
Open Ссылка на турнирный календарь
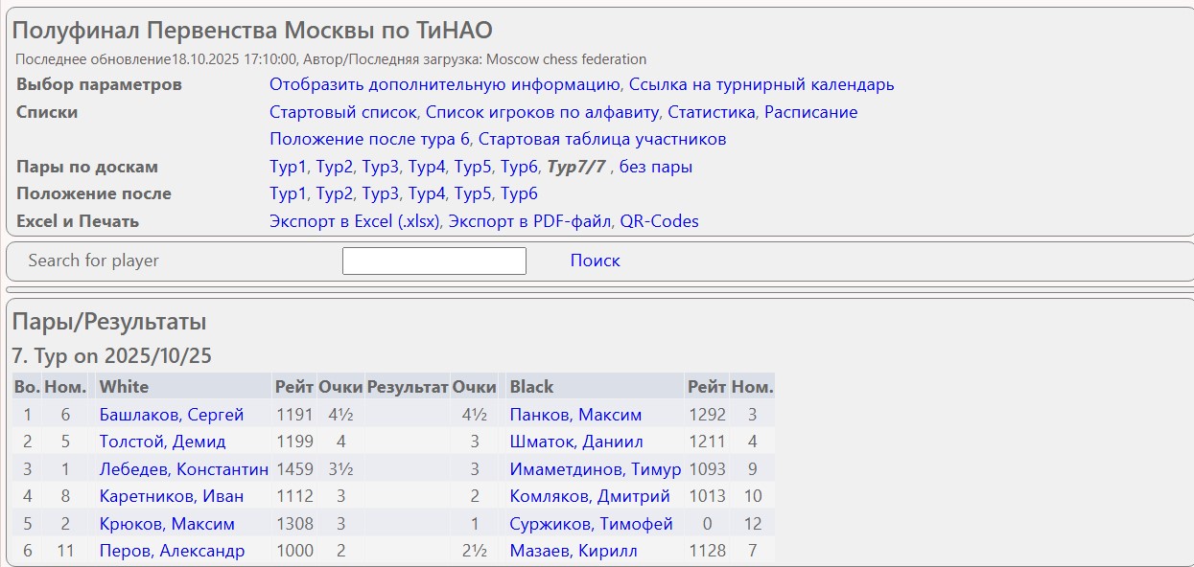click(x=761, y=84)
